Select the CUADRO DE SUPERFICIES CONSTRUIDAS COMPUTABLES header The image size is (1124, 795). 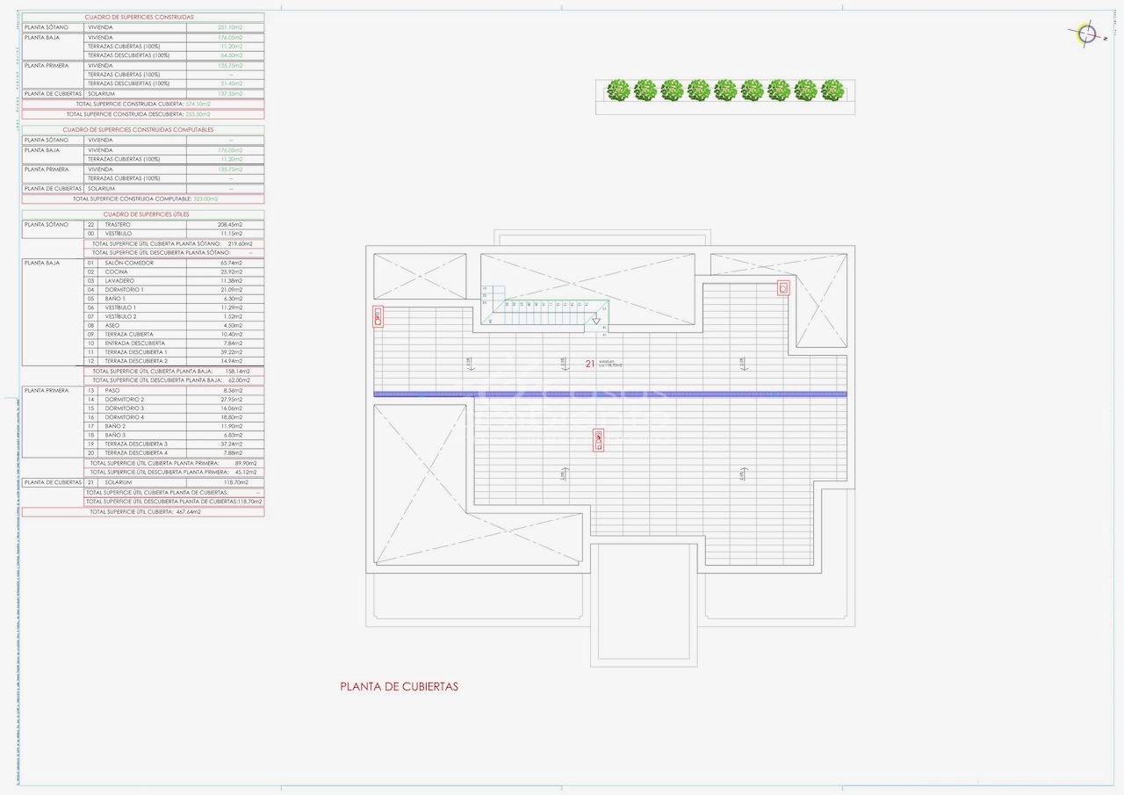coord(143,130)
